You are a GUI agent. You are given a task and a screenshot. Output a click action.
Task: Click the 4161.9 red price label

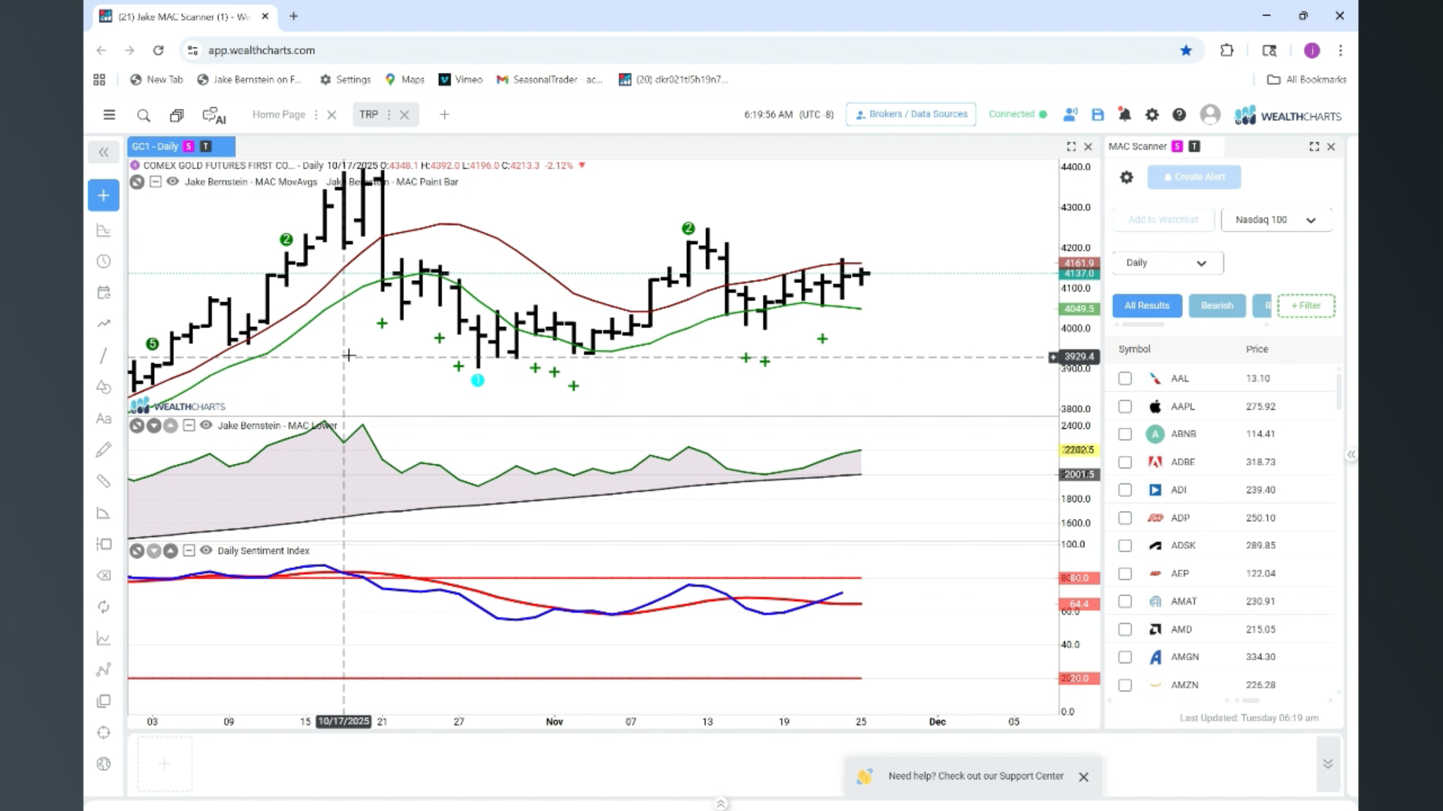[1079, 263]
